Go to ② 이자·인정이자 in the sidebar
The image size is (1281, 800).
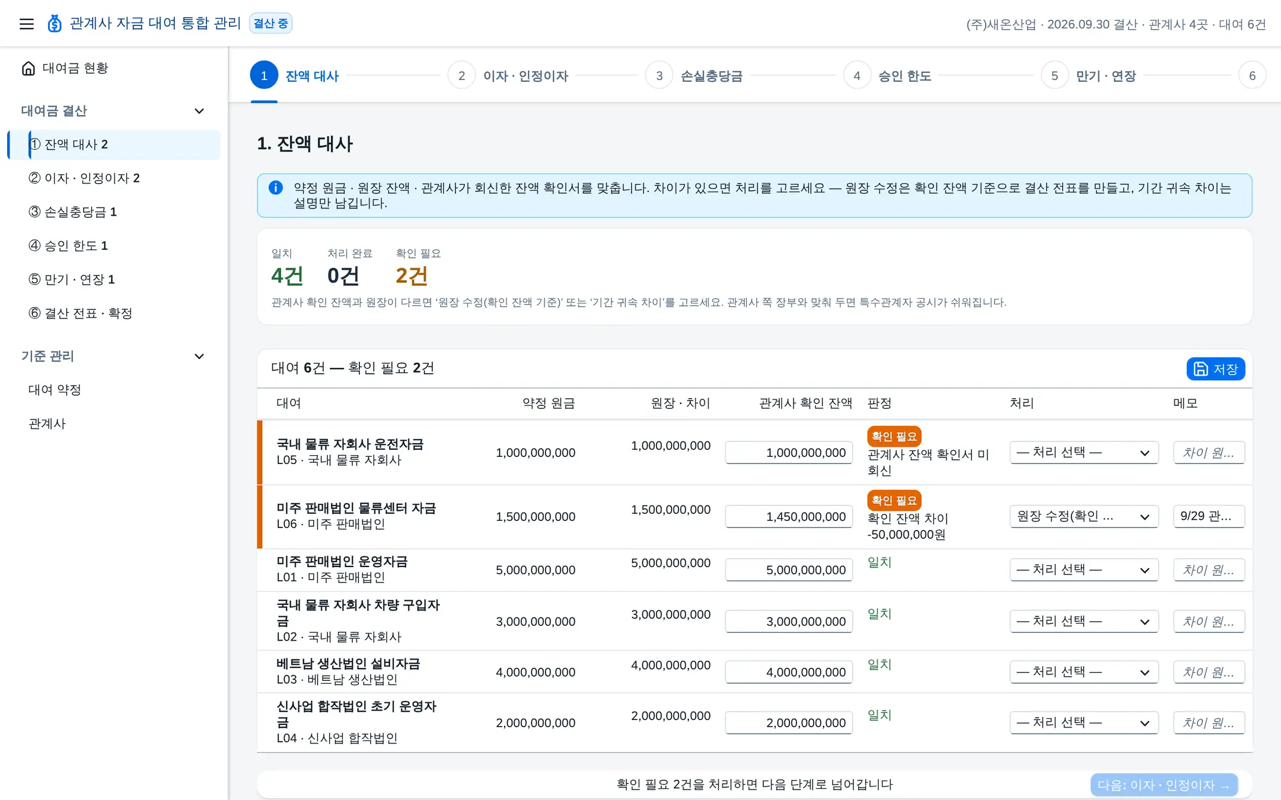tap(114, 178)
